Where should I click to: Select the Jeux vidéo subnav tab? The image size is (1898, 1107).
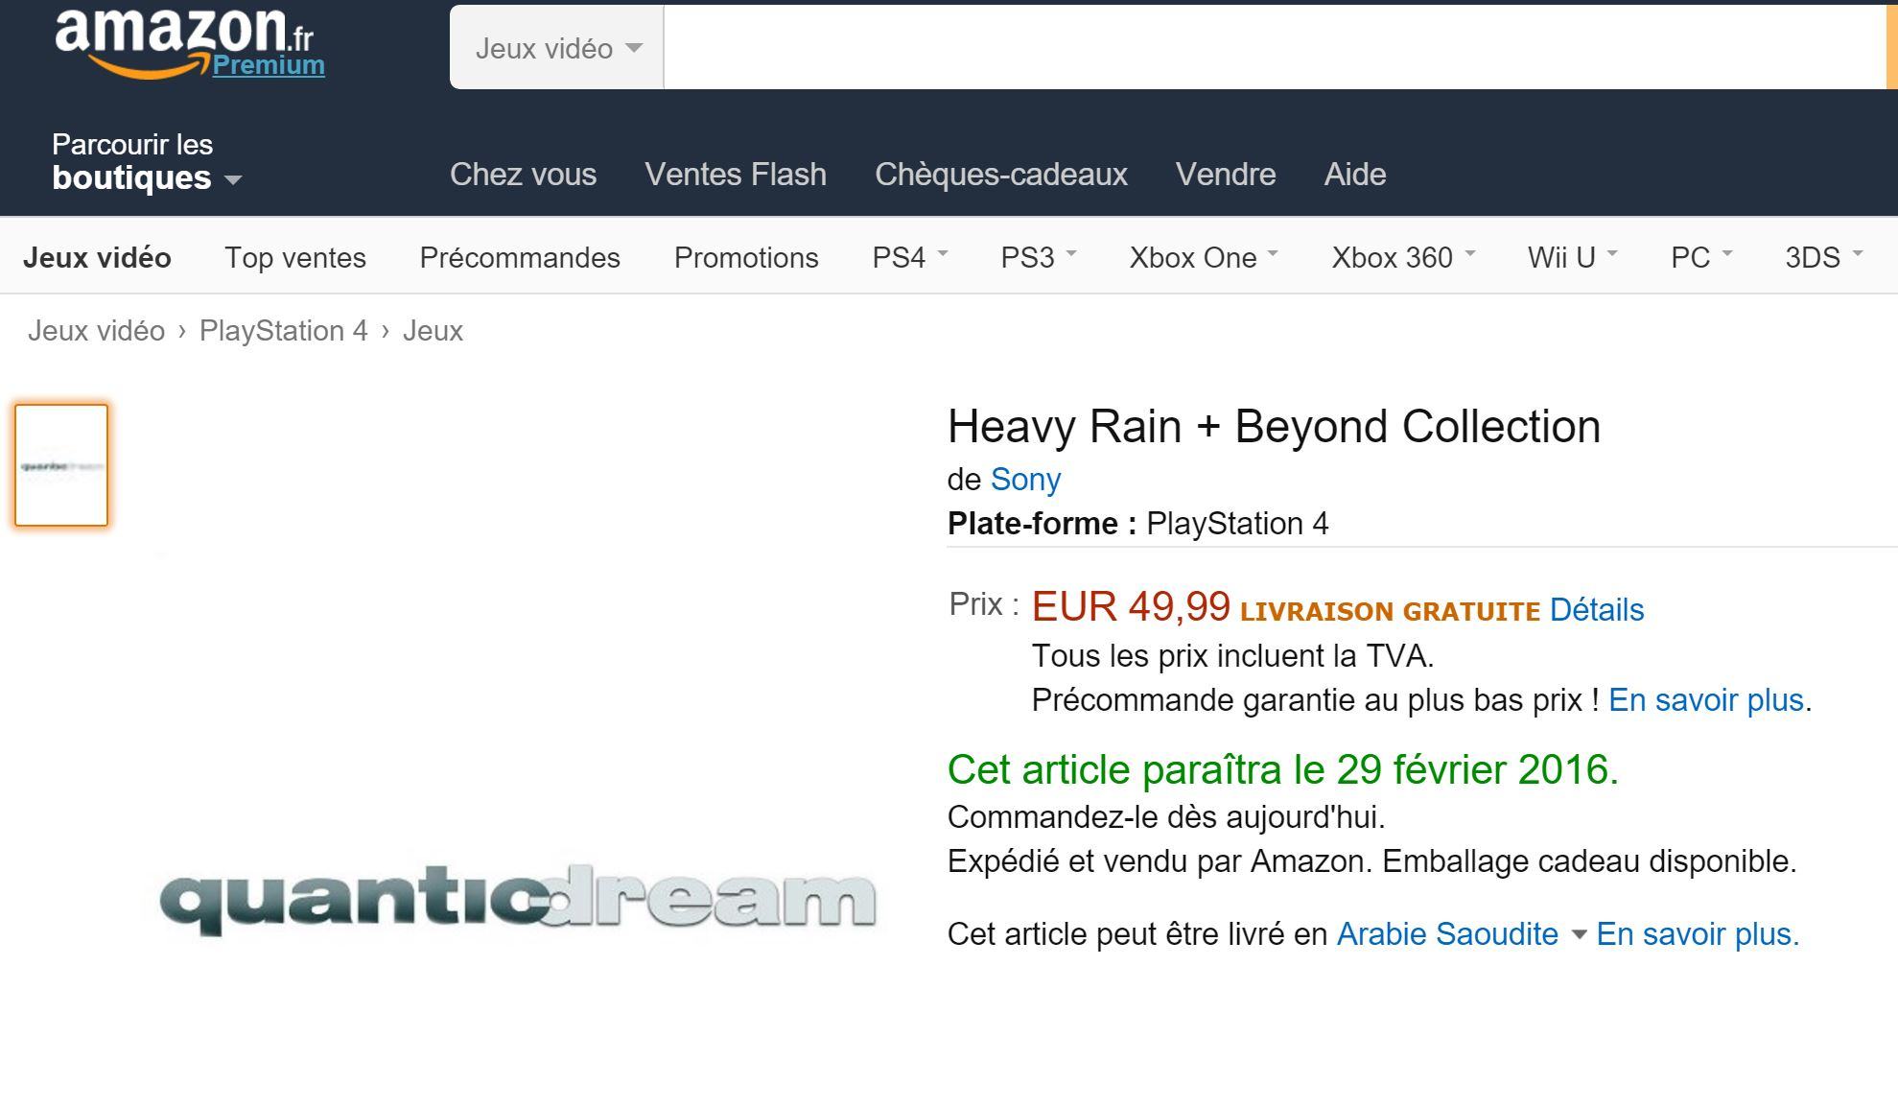coord(97,257)
